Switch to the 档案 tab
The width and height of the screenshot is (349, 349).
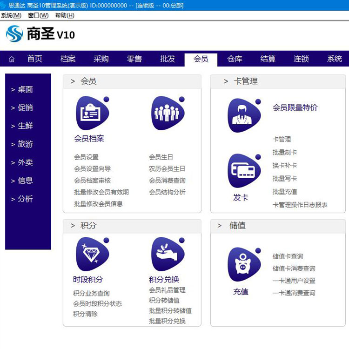68,59
